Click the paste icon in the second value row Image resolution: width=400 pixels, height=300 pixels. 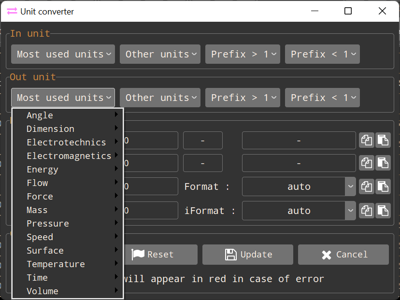[x=383, y=163]
